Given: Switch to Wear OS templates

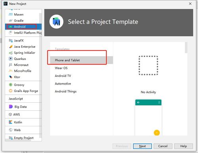Looking at the screenshot, I should (x=81, y=68).
